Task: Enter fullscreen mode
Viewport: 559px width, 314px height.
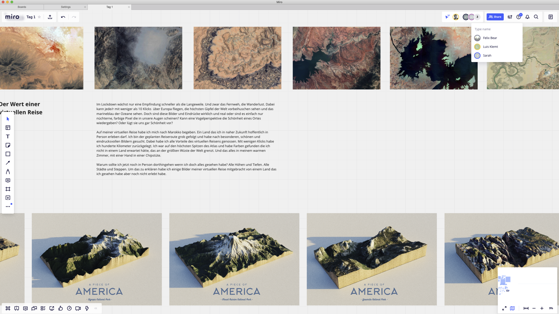Action: tap(504, 308)
